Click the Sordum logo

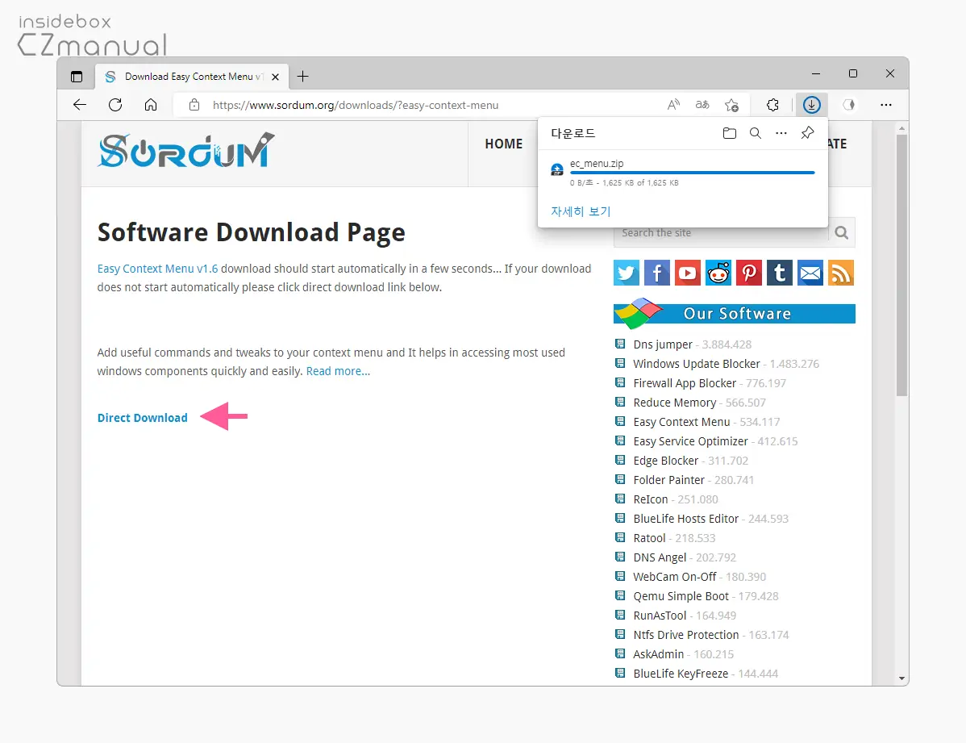(186, 150)
